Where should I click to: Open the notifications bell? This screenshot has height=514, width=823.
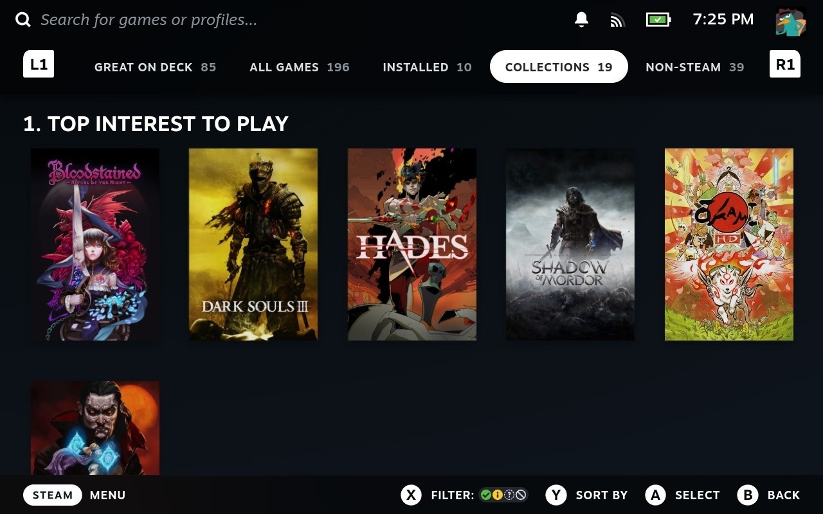pyautogui.click(x=581, y=20)
